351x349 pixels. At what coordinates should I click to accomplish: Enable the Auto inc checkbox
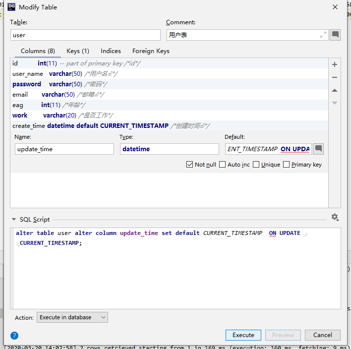(222, 165)
